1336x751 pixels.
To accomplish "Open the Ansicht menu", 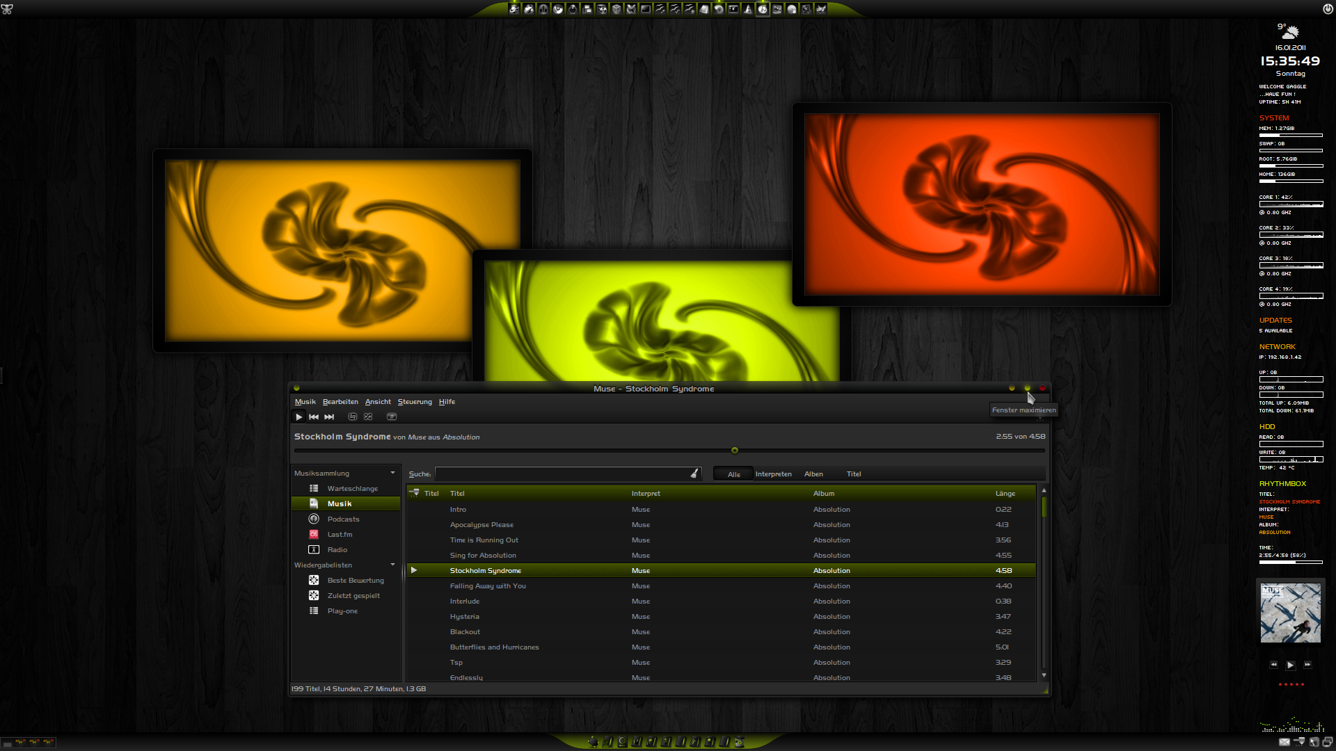I will point(378,402).
